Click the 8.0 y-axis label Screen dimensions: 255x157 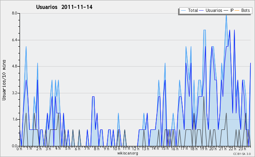pos(14,13)
